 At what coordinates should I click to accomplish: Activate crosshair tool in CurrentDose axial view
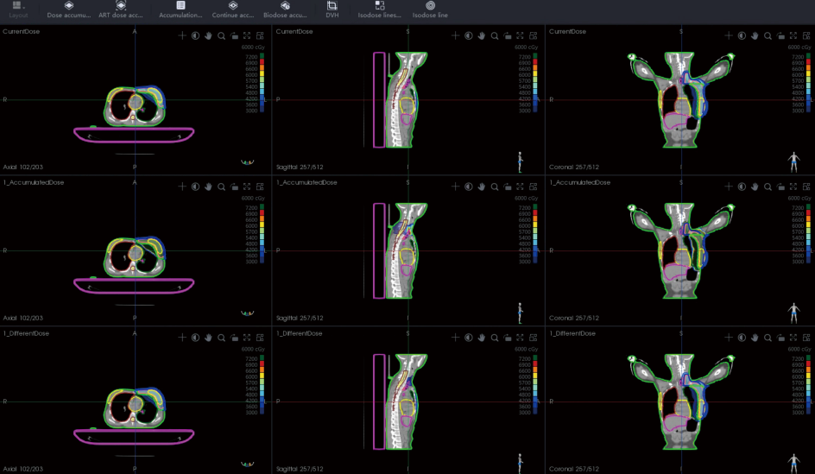click(x=182, y=35)
